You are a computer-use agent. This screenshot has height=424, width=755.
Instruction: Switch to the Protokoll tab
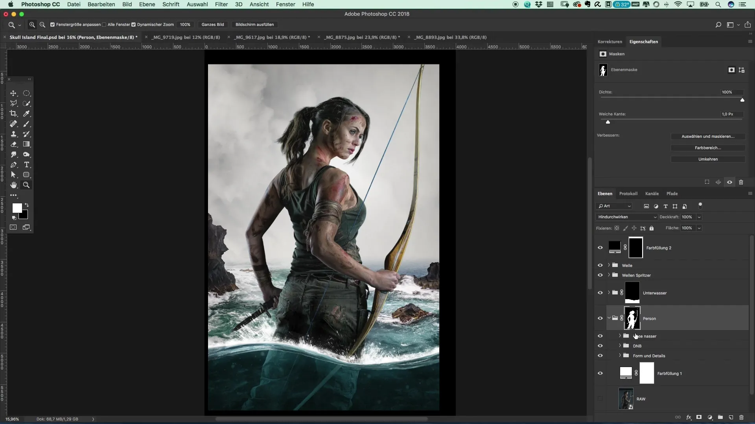628,194
